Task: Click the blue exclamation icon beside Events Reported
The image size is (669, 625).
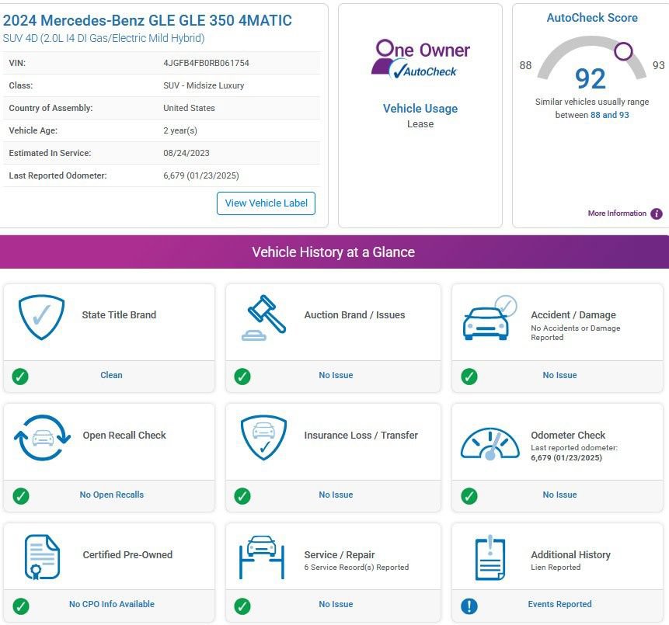Action: pyautogui.click(x=469, y=606)
